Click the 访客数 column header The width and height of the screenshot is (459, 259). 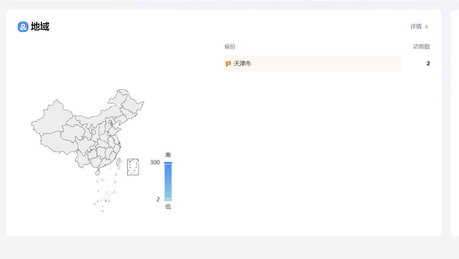[421, 46]
